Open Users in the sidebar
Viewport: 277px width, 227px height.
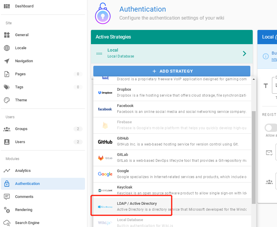pyautogui.click(x=43, y=142)
